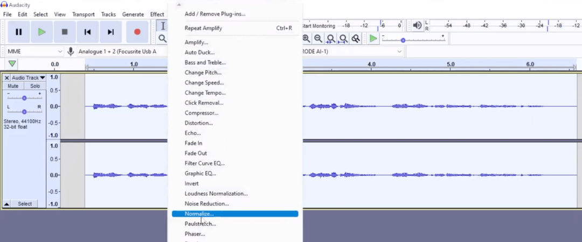This screenshot has width=582, height=242.
Task: Skip to end of the track
Action: pos(110,32)
